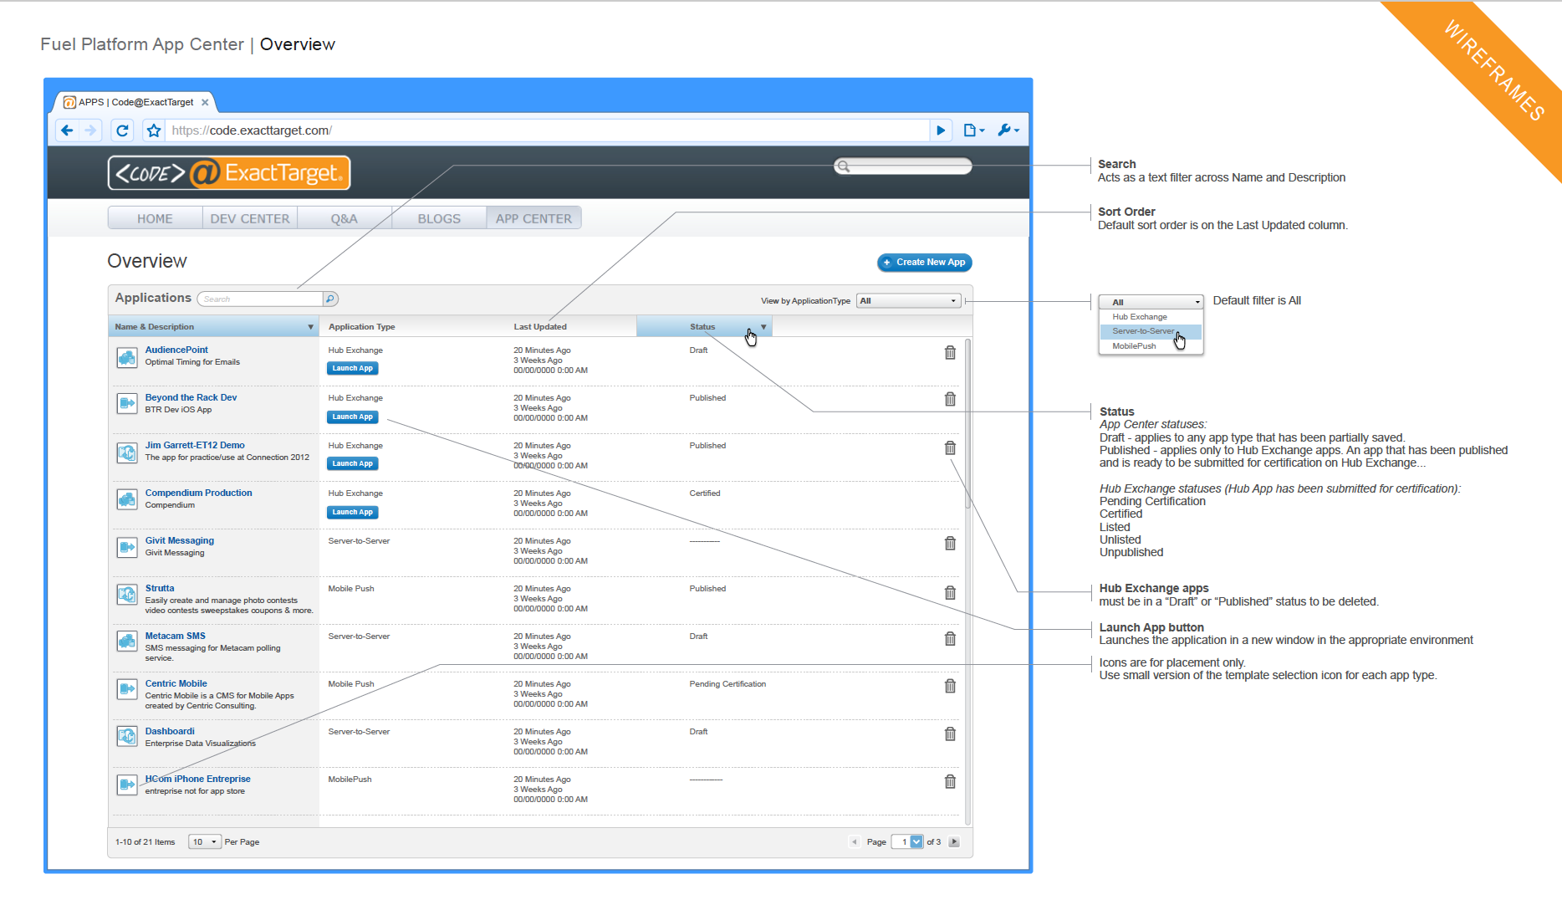Bookmark page using the star icon
This screenshot has height=910, width=1562.
pyautogui.click(x=154, y=130)
